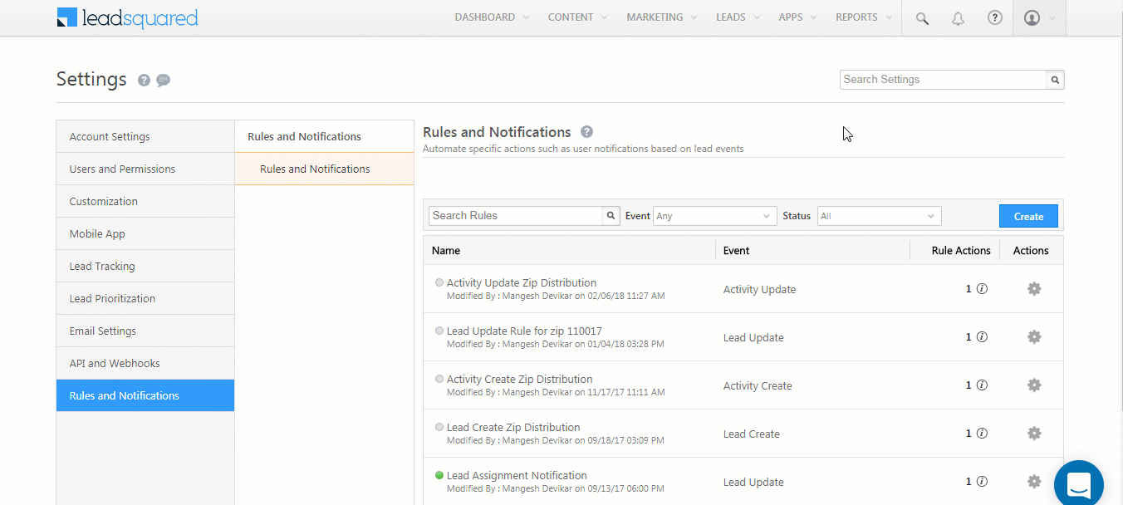Expand the Status filter dropdown
The image size is (1123, 505).
tap(878, 215)
